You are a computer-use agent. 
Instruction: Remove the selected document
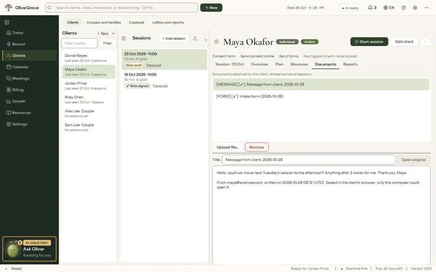(256, 147)
